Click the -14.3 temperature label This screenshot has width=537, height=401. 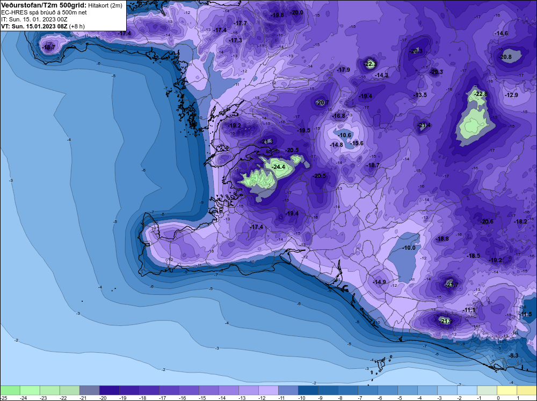click(381, 75)
